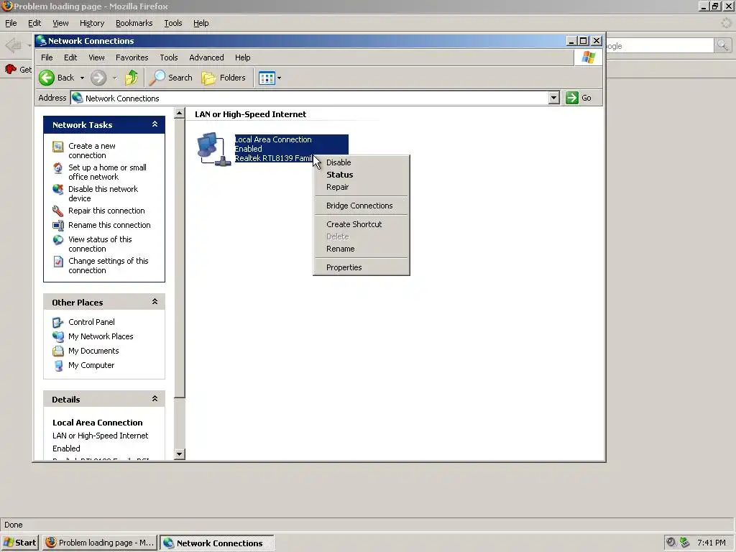The height and width of the screenshot is (552, 736).
Task: Click the Forward arrow icon in toolbar
Action: (98, 78)
